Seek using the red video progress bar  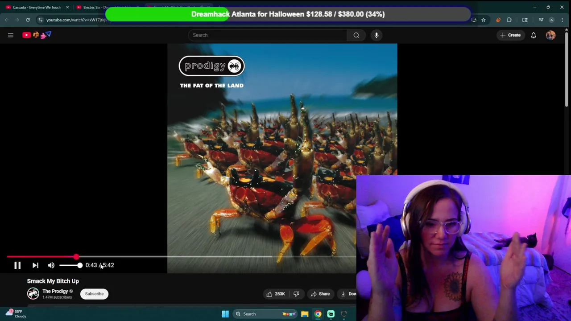pyautogui.click(x=182, y=257)
